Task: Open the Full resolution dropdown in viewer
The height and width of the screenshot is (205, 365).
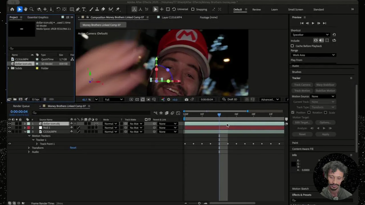Action: (x=113, y=99)
